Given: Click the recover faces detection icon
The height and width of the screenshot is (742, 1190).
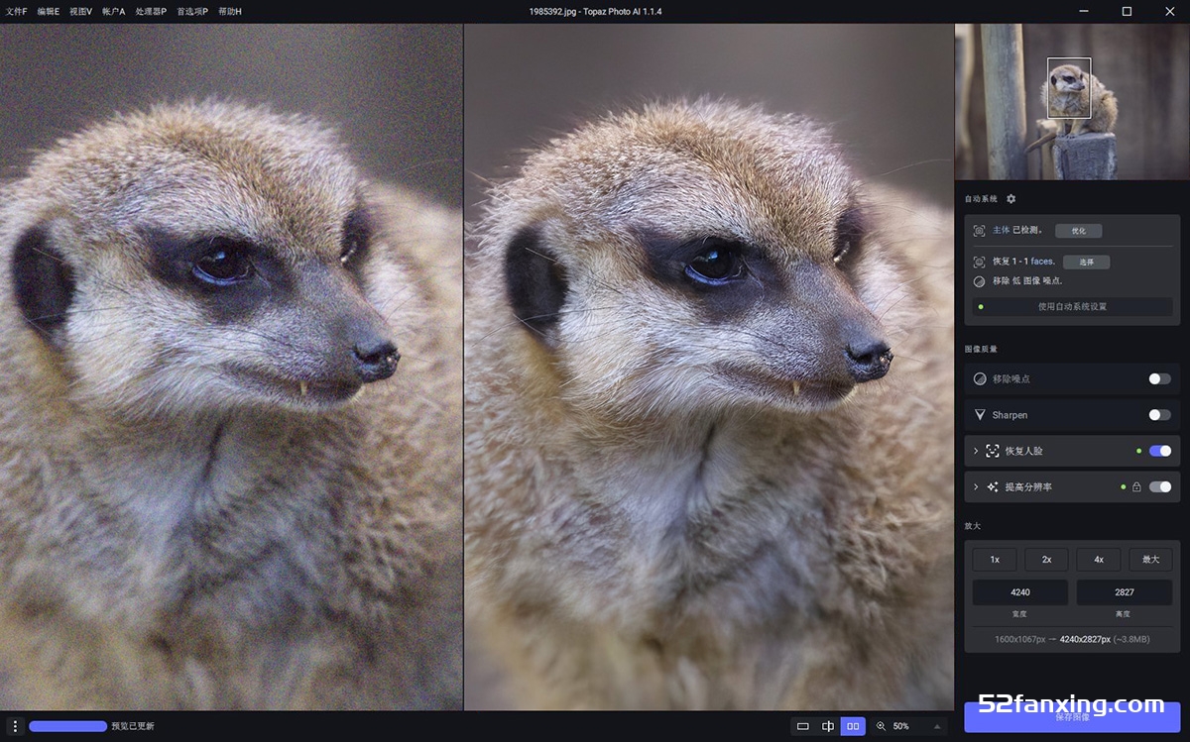Looking at the screenshot, I should (979, 263).
